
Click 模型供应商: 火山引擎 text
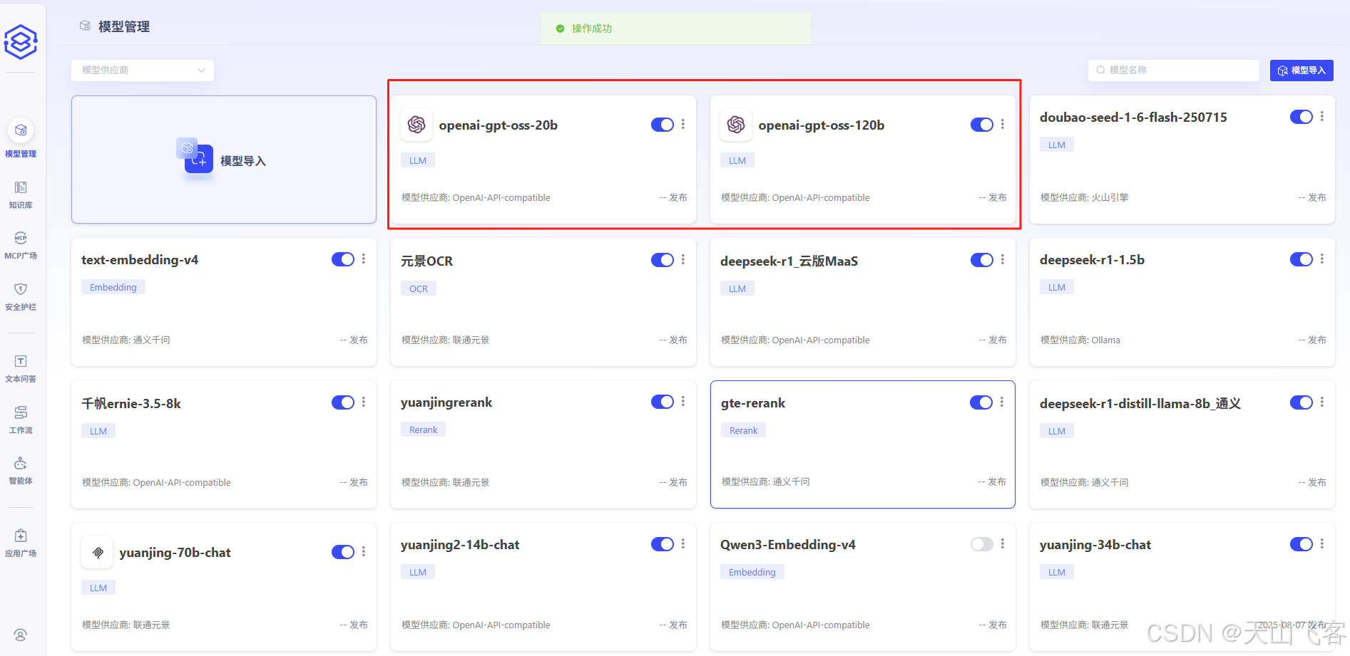(x=1085, y=197)
